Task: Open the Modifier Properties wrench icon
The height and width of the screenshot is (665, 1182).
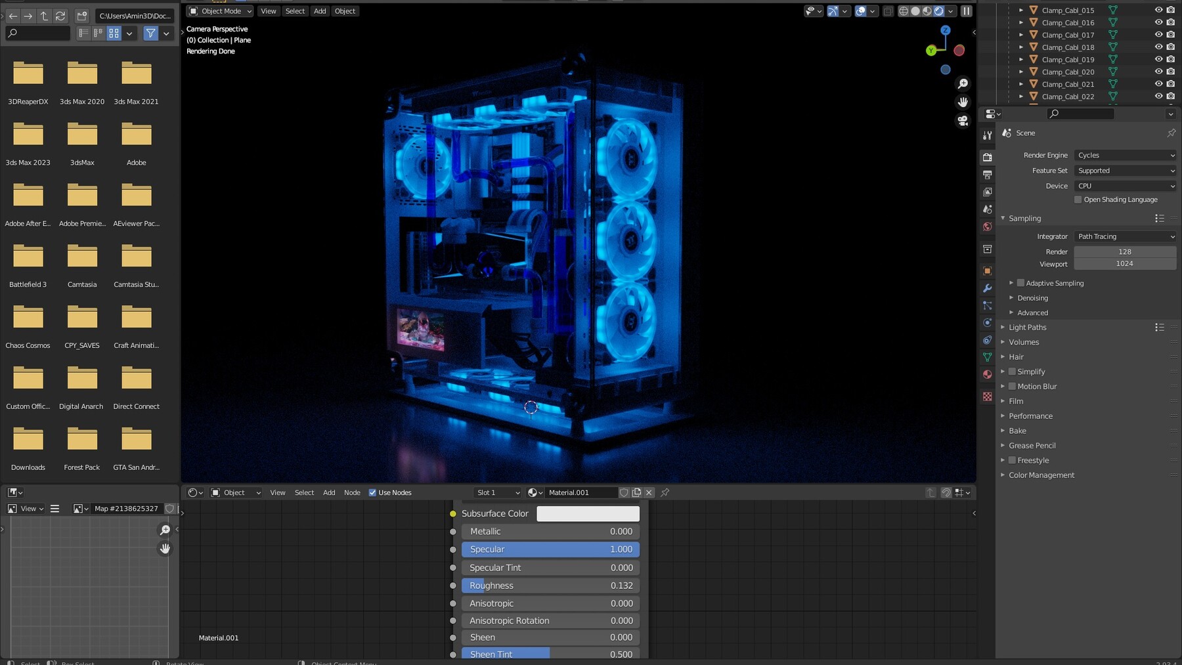Action: (x=987, y=288)
